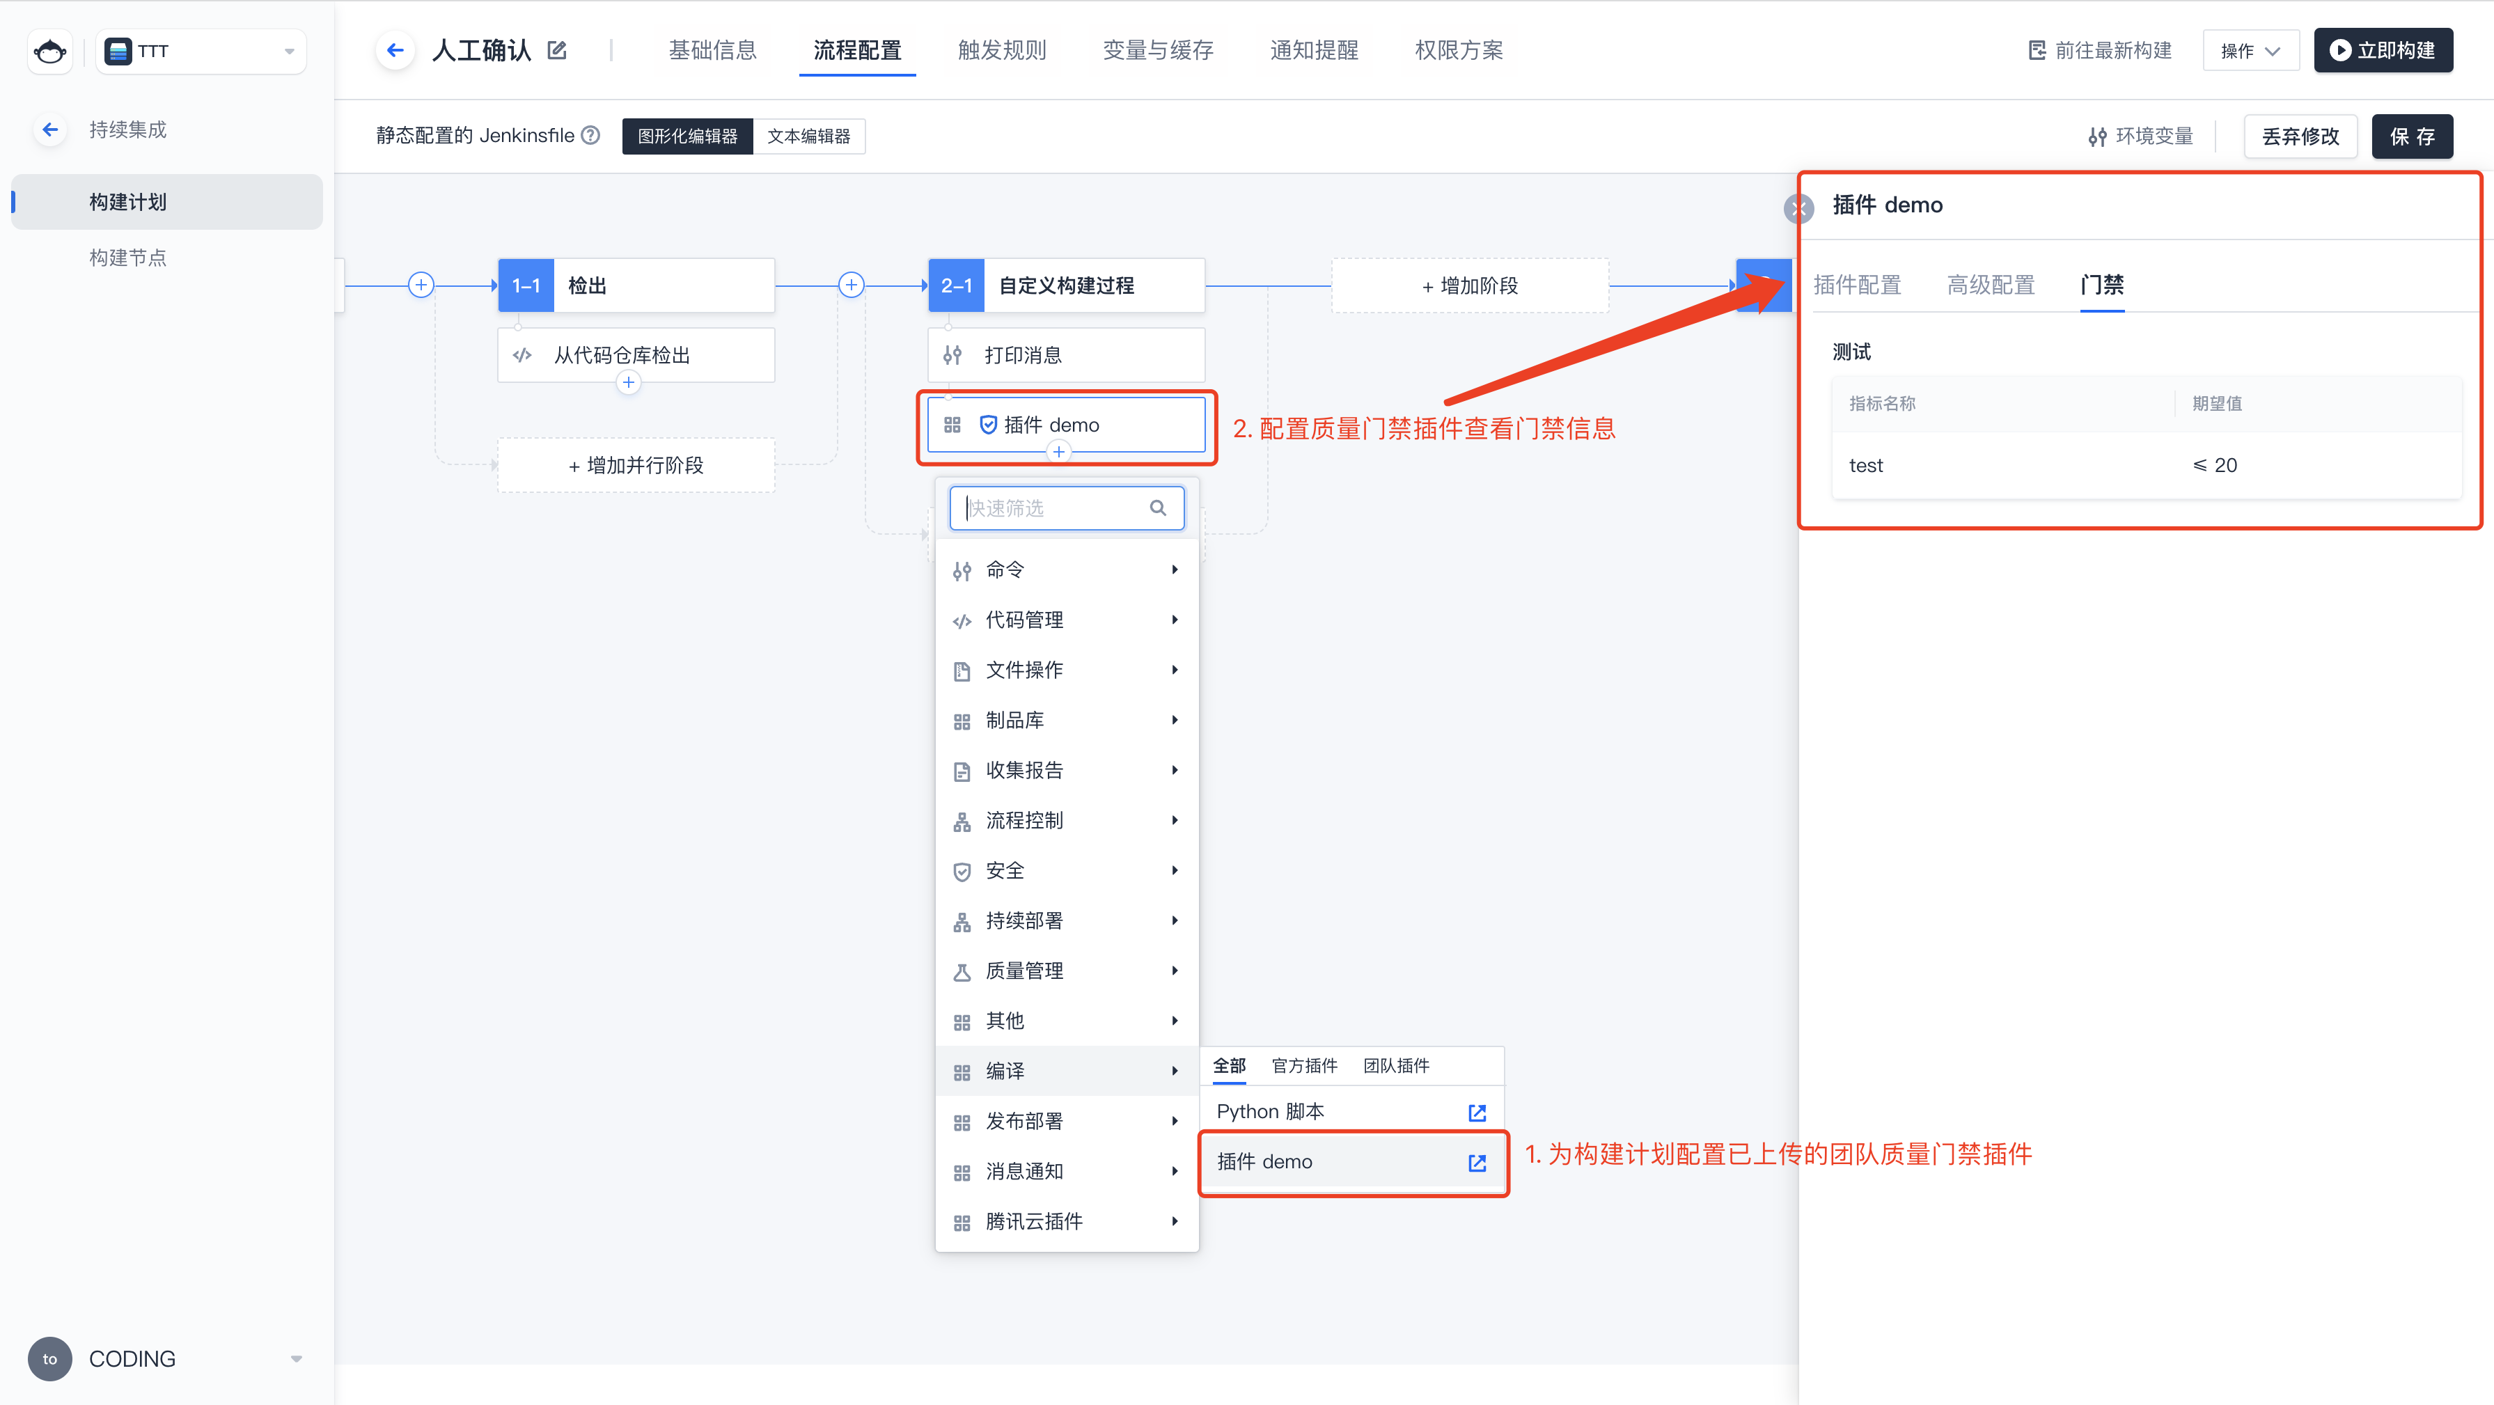2494x1405 pixels.
Task: Choose Python 脚本 plugin
Action: click(x=1353, y=1112)
